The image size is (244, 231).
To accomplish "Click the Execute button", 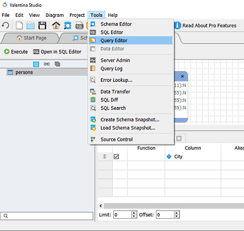I will pos(16,52).
